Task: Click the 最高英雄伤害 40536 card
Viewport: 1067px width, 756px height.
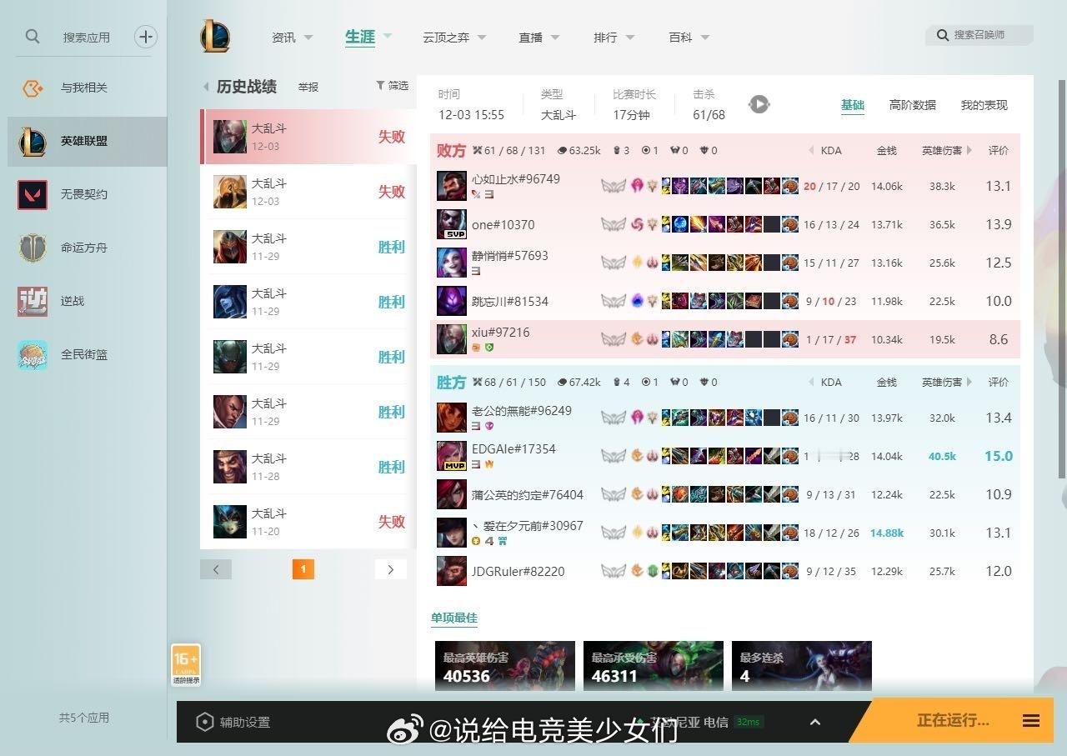Action: click(x=505, y=665)
